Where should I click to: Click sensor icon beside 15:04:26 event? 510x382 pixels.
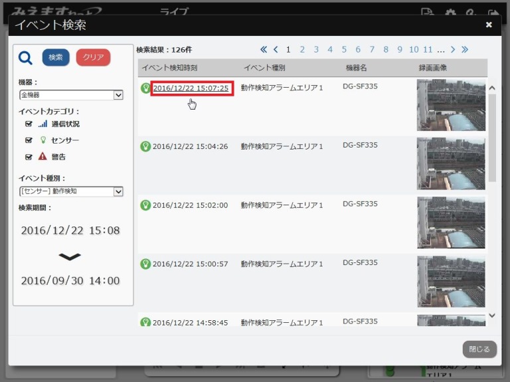[145, 146]
